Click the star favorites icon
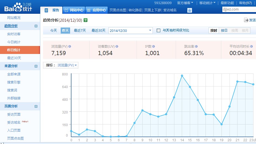 point(190,10)
